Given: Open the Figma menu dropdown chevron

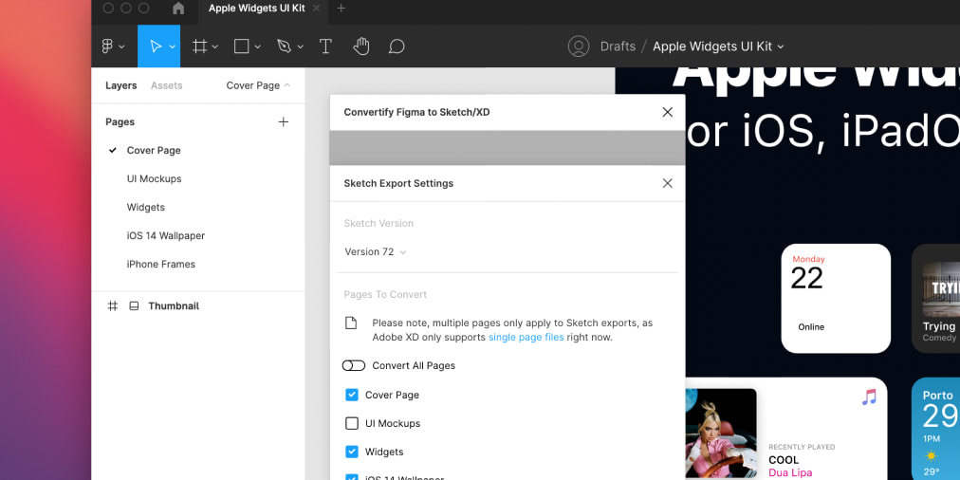Looking at the screenshot, I should [121, 46].
